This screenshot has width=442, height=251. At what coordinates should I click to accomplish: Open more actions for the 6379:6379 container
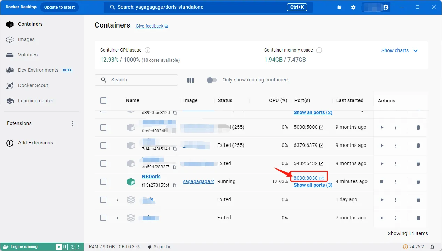point(396,146)
